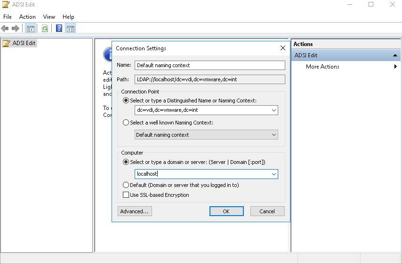Image resolution: width=402 pixels, height=264 pixels.
Task: Open the dc=vdi,dc=vmware,dc=int combo box dropdown
Action: [x=274, y=110]
